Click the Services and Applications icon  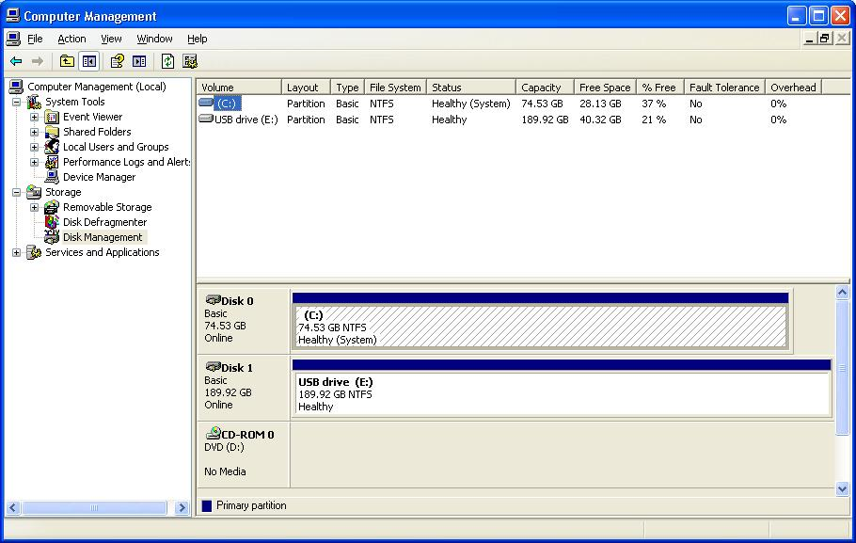[x=34, y=252]
